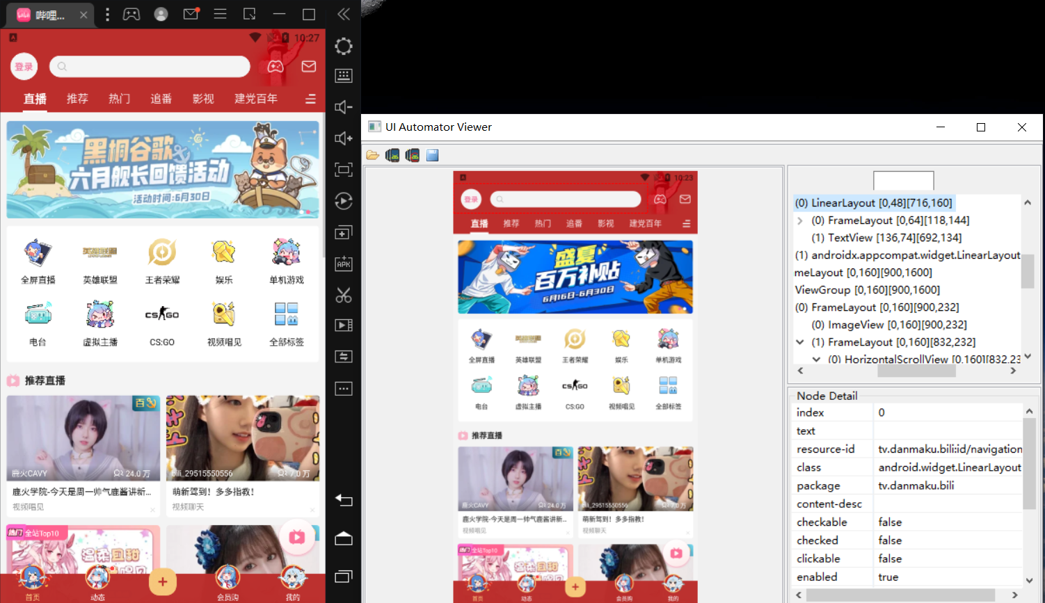Open the folder icon in UI Automator Viewer toolbar
1045x603 pixels.
(x=372, y=154)
